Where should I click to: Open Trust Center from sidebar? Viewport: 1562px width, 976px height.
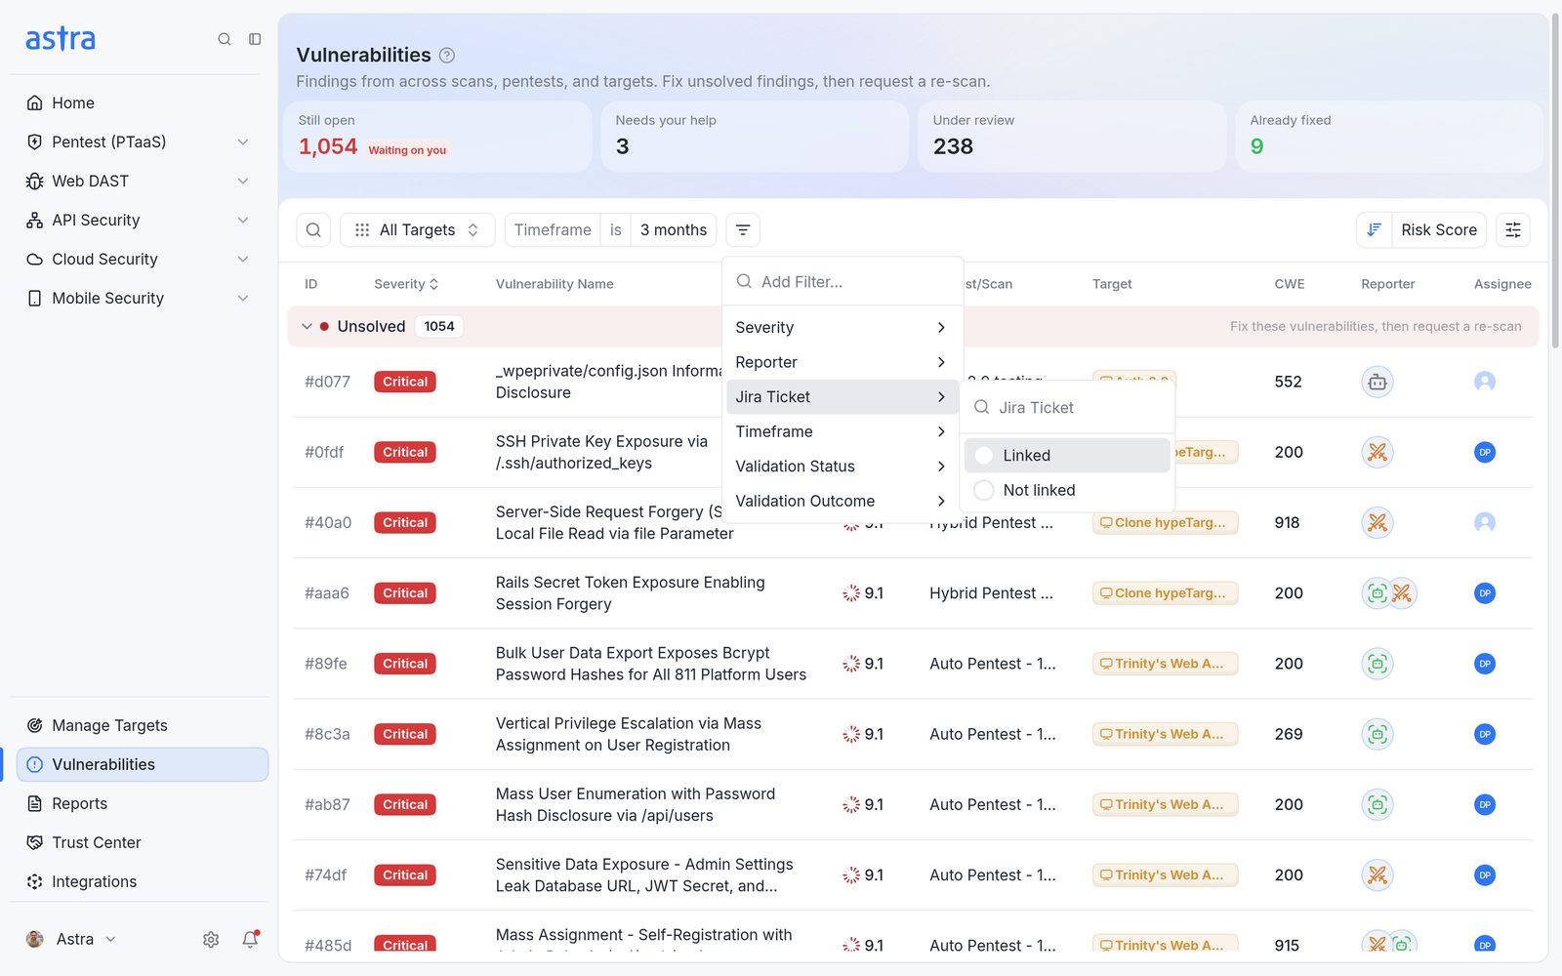(143, 842)
